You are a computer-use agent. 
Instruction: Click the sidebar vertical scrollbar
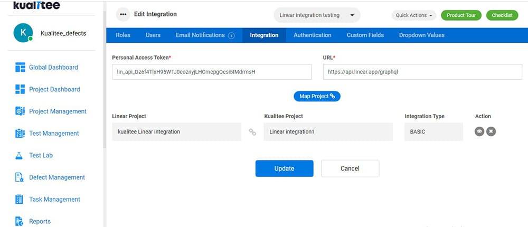point(105,79)
